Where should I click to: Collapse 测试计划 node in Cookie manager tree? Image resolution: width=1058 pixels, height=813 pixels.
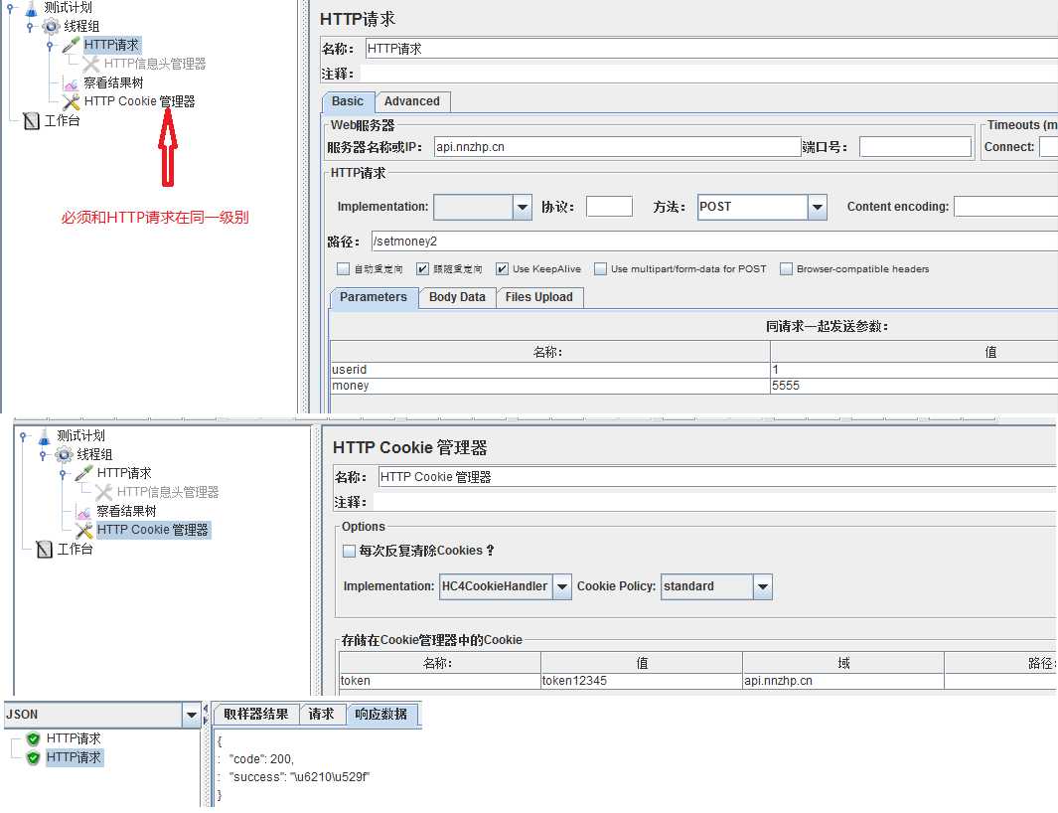click(x=22, y=436)
